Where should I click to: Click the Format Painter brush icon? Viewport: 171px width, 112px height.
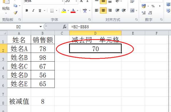pyautogui.click(x=16, y=13)
